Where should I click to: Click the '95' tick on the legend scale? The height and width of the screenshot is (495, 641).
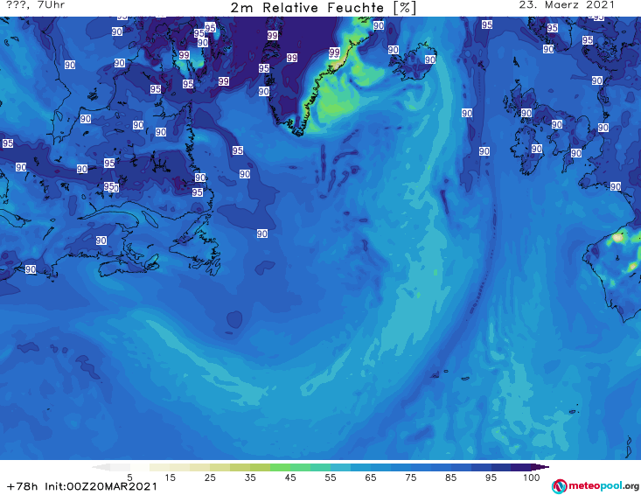click(491, 478)
